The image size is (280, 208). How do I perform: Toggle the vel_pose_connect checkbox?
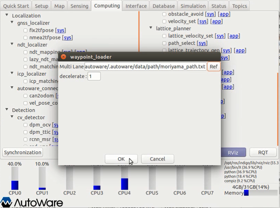click(25, 103)
